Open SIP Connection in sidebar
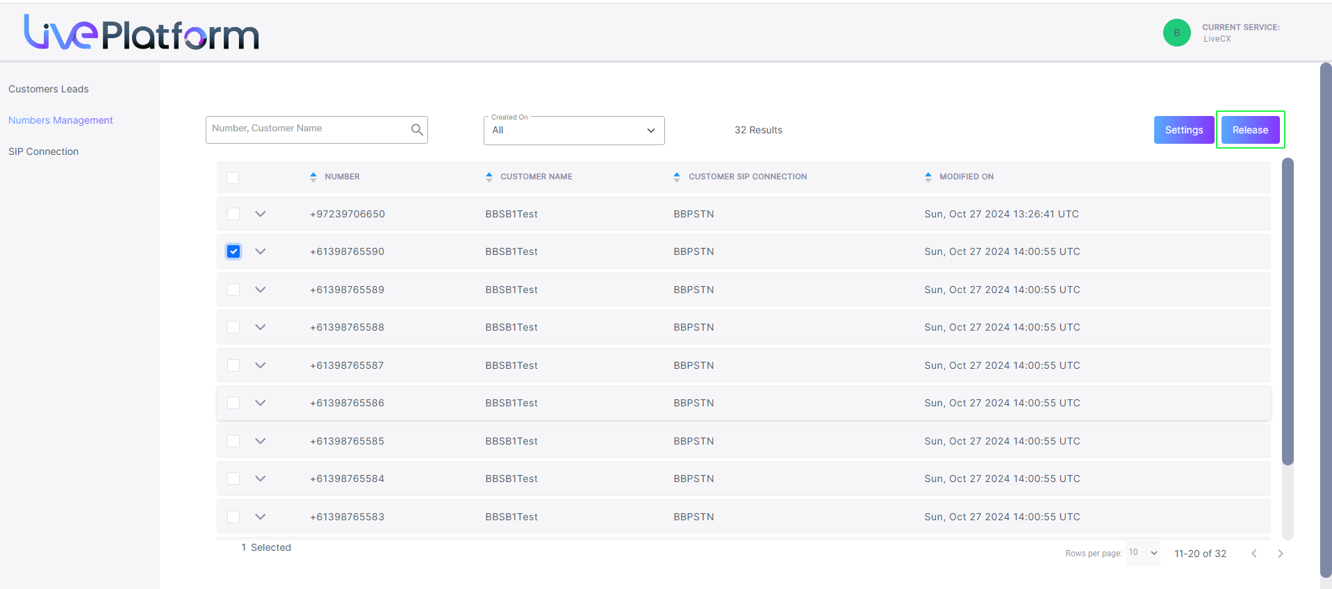The height and width of the screenshot is (589, 1332). tap(43, 151)
